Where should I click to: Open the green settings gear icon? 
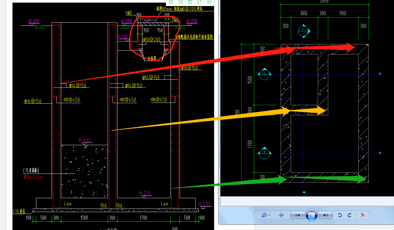pyautogui.click(x=209, y=2)
